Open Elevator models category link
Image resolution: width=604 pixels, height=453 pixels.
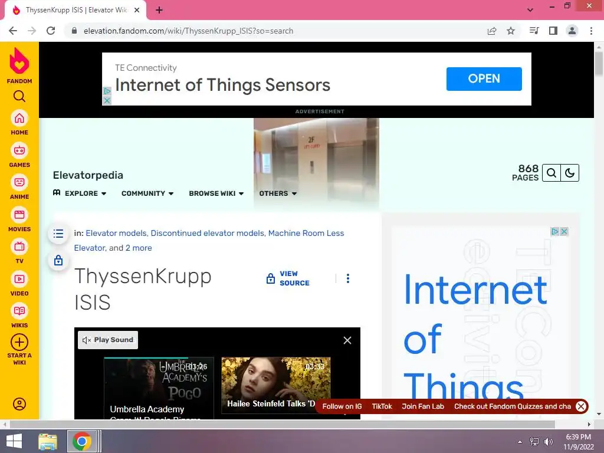pos(116,233)
